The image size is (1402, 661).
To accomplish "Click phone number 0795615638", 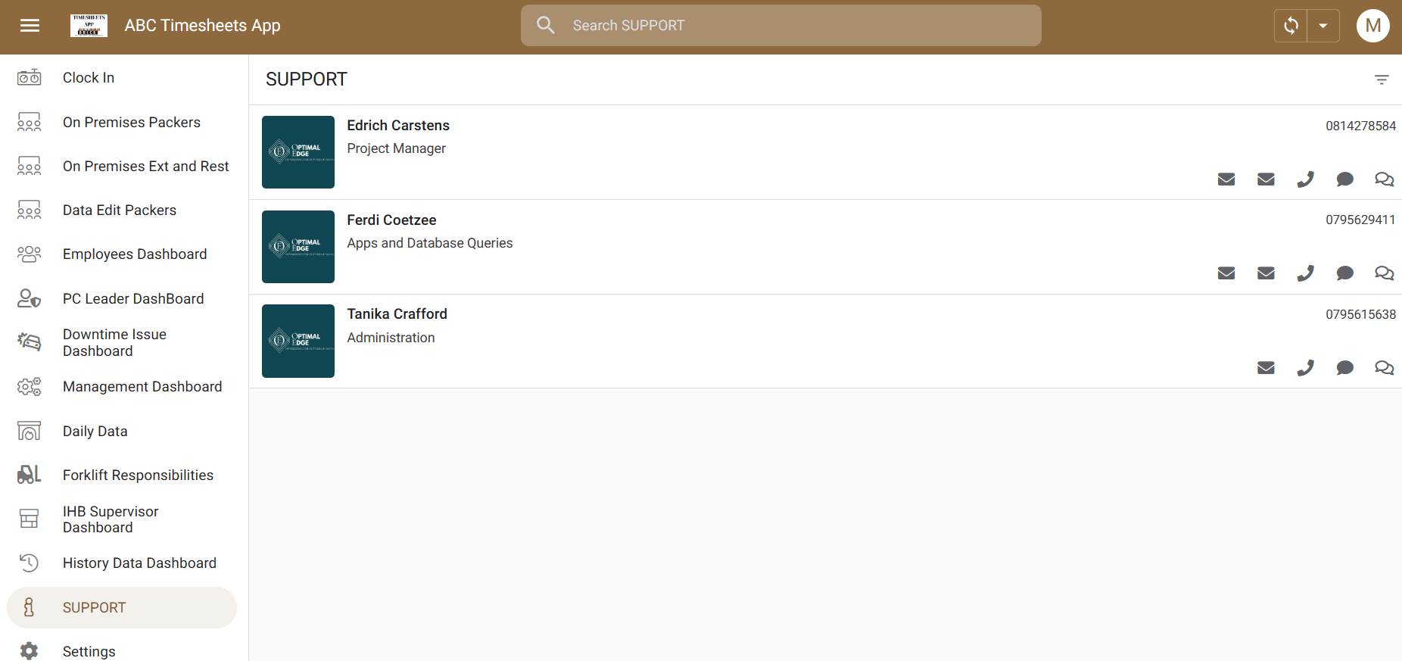I will click(x=1360, y=314).
